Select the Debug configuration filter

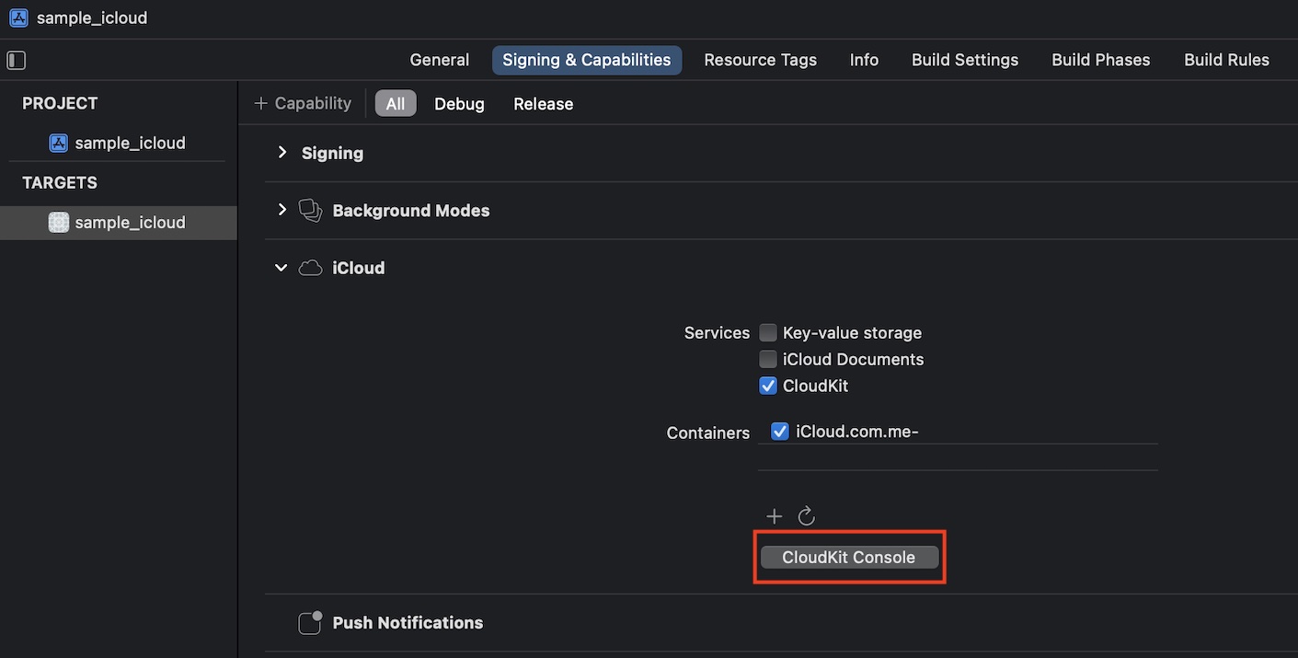(x=459, y=104)
